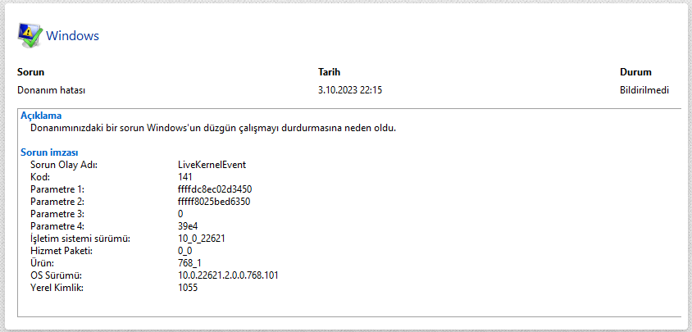Select the blue Windows title text
Image resolution: width=692 pixels, height=332 pixels.
tap(72, 36)
